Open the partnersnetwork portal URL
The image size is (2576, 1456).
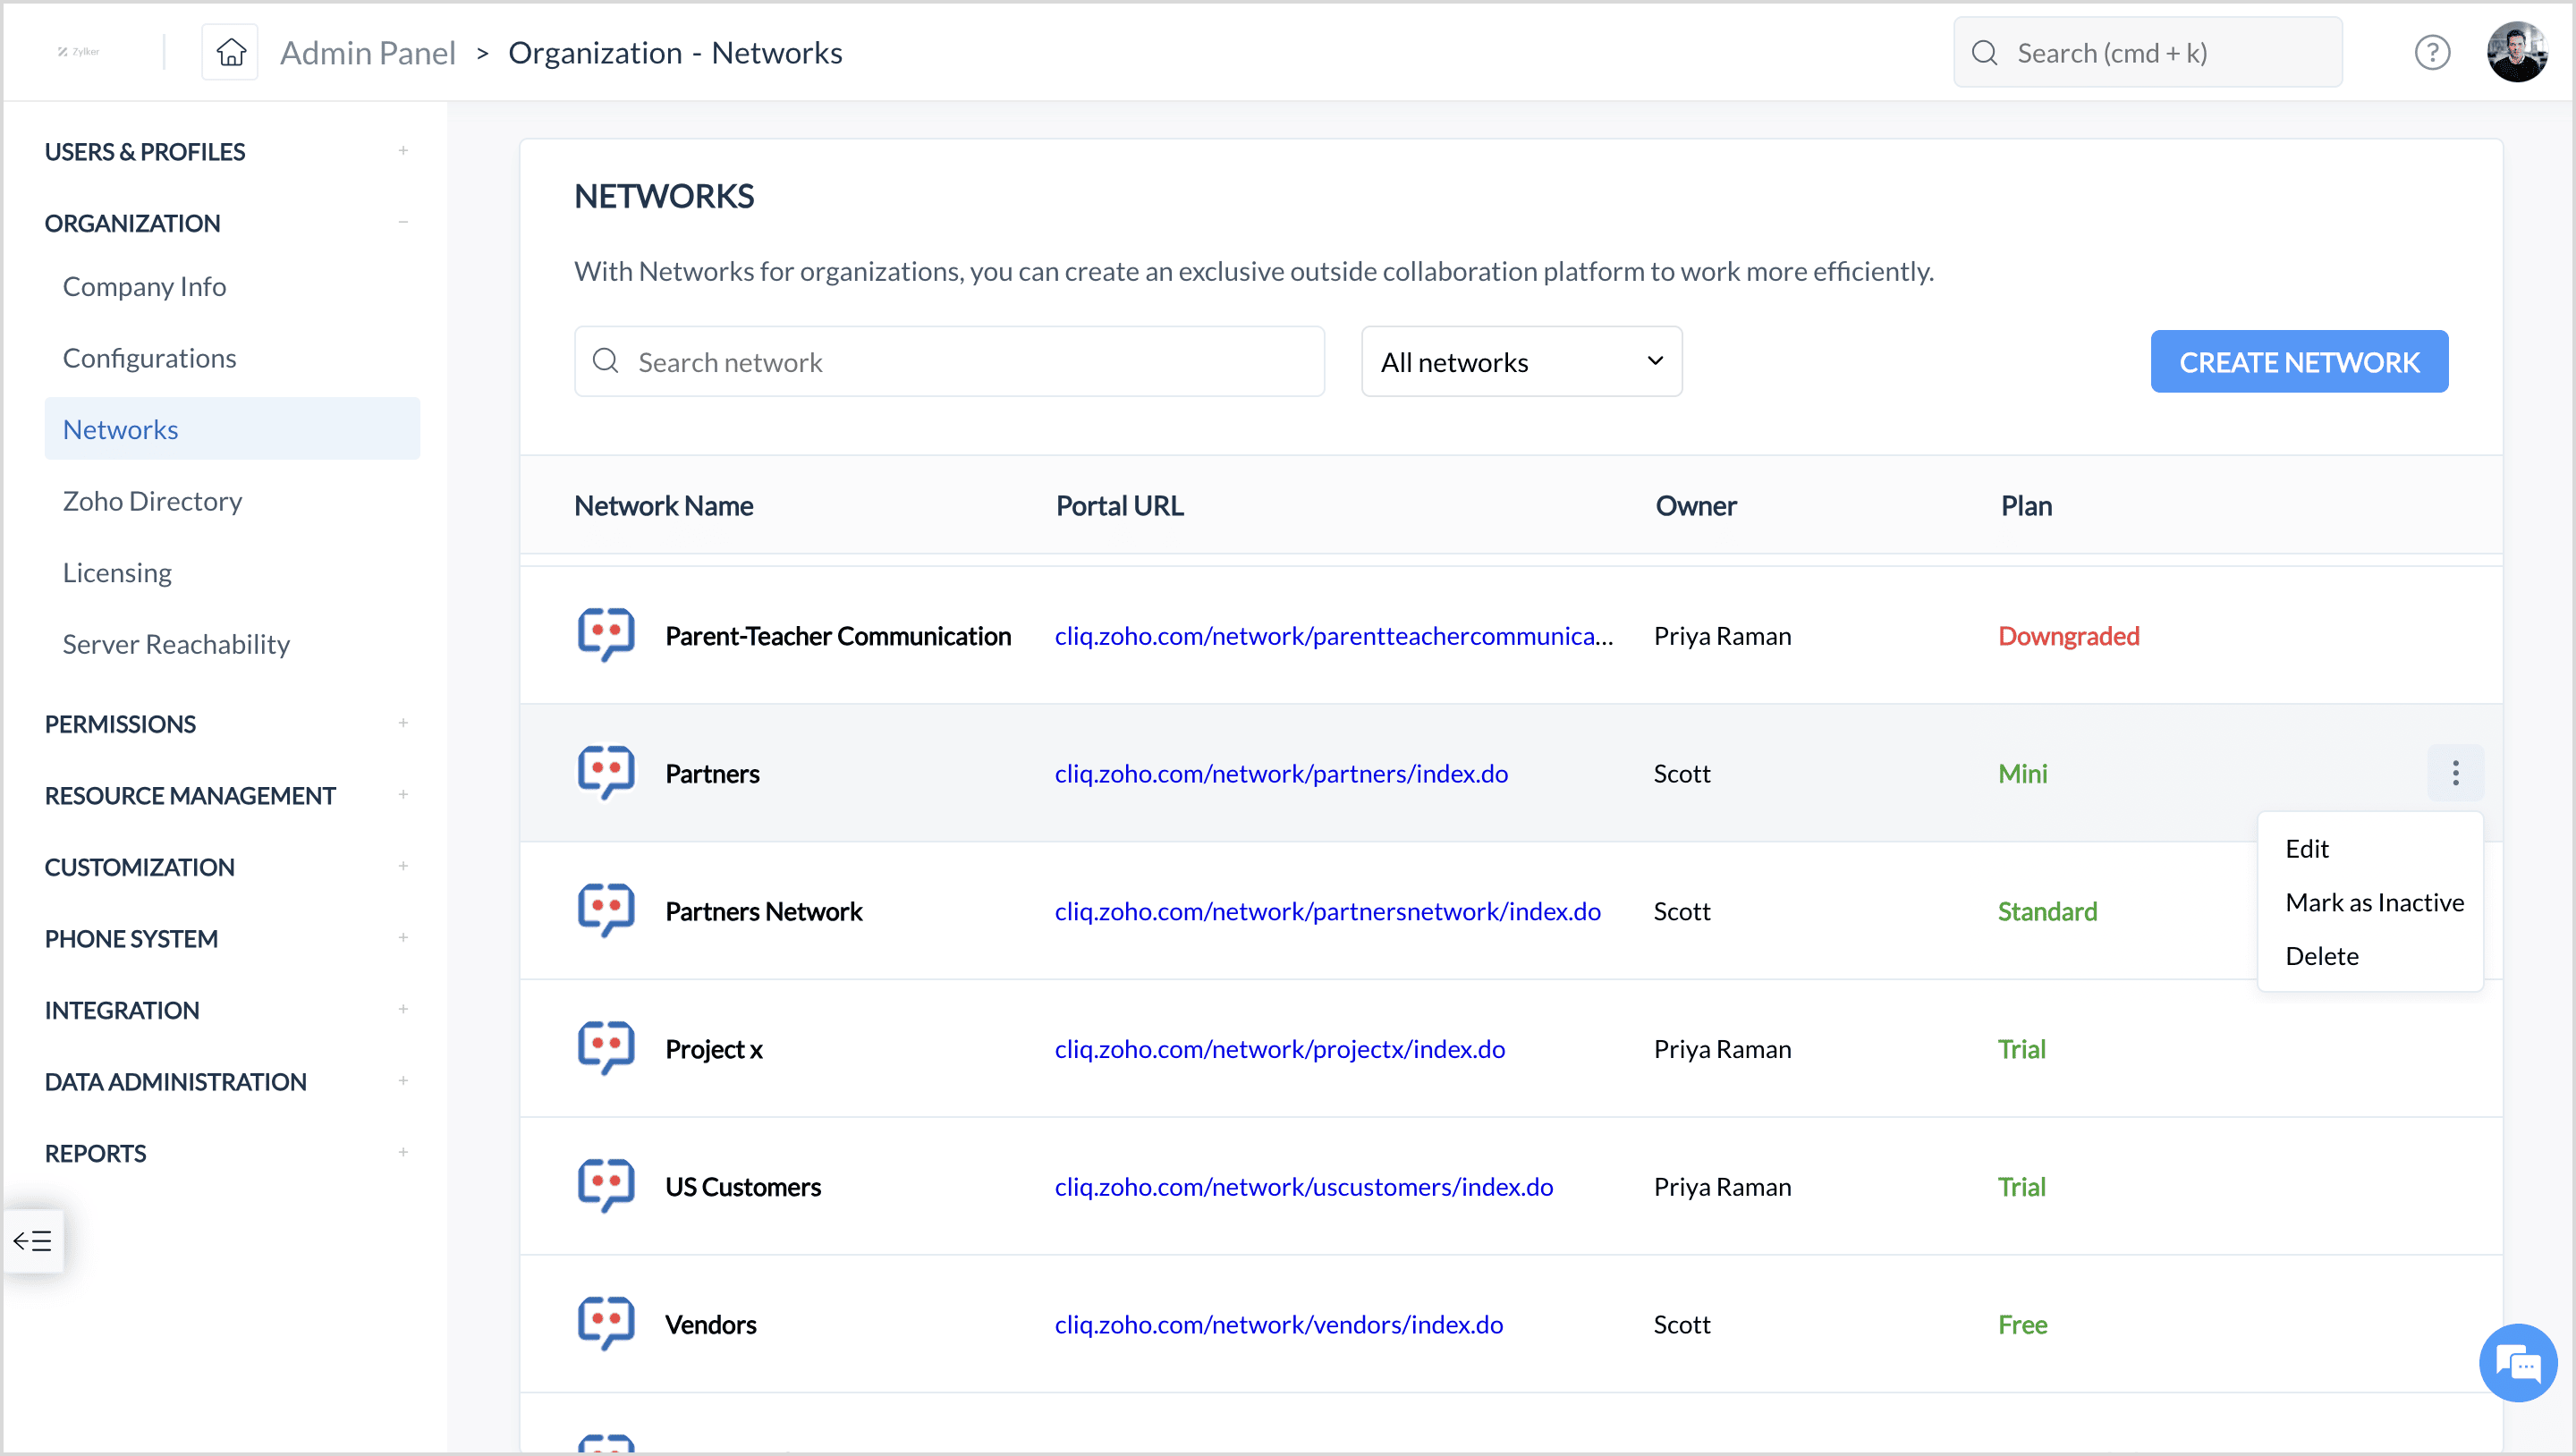click(1327, 911)
